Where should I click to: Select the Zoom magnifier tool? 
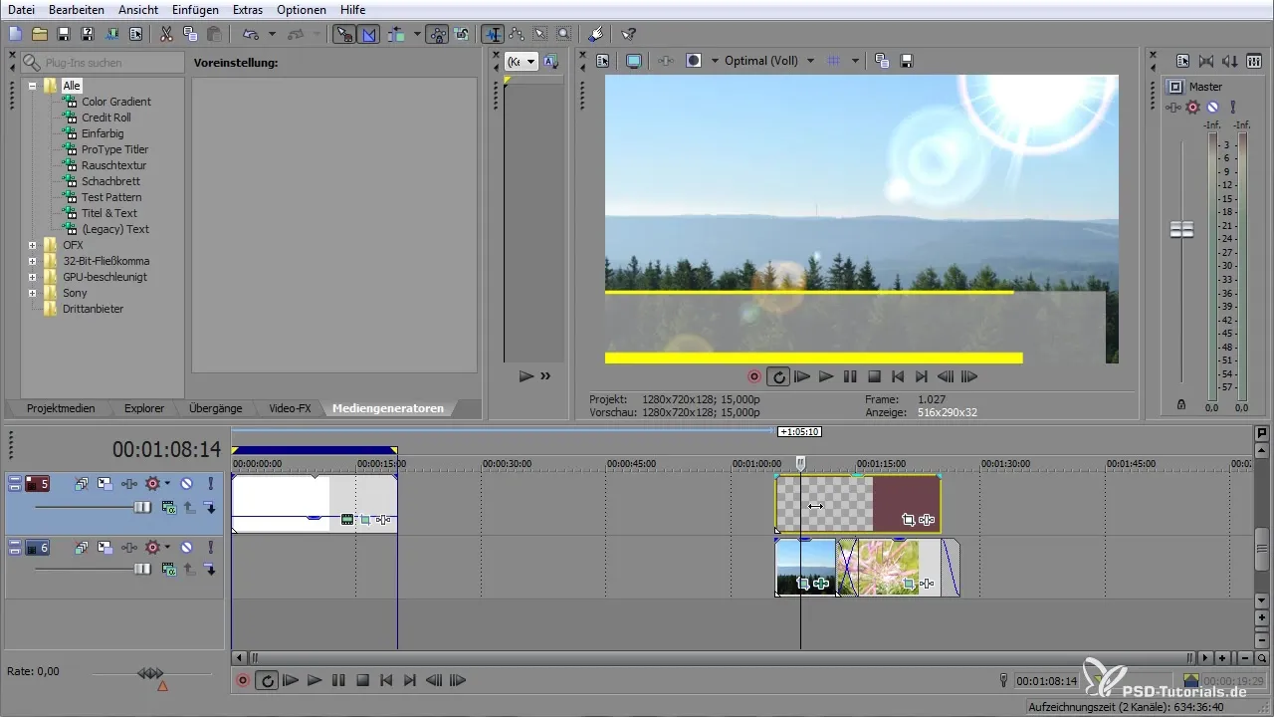coord(563,34)
